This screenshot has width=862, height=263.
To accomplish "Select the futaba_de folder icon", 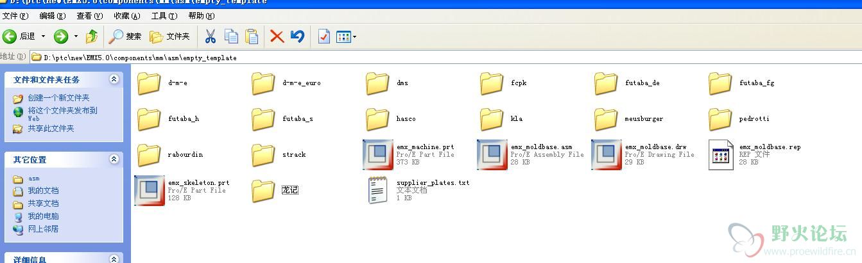I will (x=606, y=83).
